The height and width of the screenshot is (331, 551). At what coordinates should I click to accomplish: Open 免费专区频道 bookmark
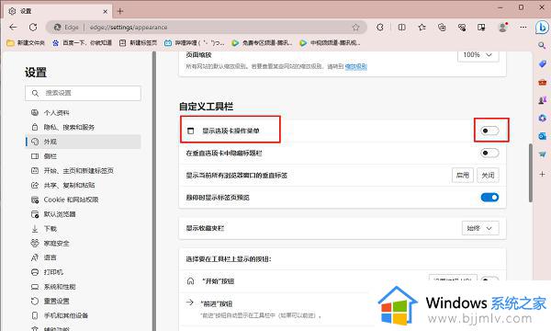[x=262, y=43]
